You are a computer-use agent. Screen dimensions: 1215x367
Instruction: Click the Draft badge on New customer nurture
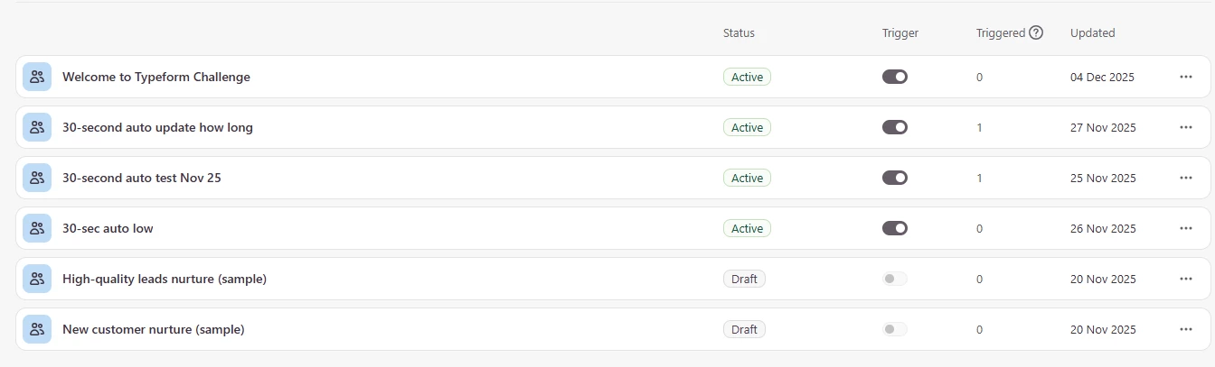744,329
